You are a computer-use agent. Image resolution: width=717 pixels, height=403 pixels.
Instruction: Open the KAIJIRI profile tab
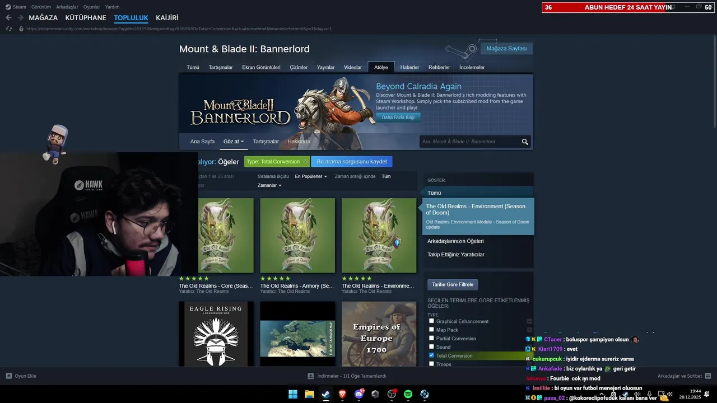[x=167, y=18]
